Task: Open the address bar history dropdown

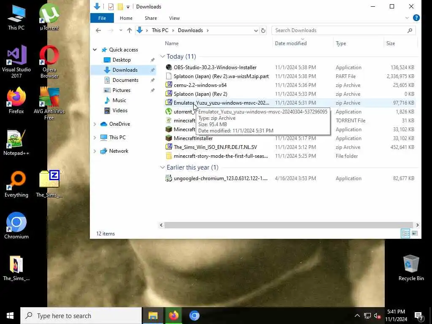Action: [256, 30]
